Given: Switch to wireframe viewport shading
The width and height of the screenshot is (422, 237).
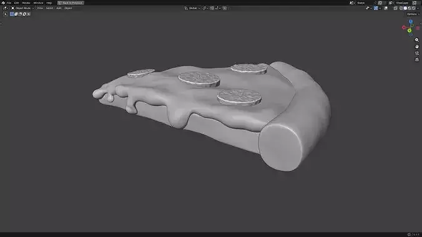Looking at the screenshot, I should tap(401, 8).
